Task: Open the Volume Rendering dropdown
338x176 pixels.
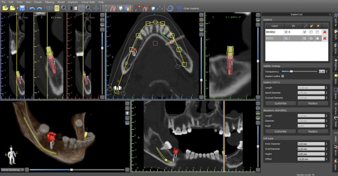Action: (22, 169)
